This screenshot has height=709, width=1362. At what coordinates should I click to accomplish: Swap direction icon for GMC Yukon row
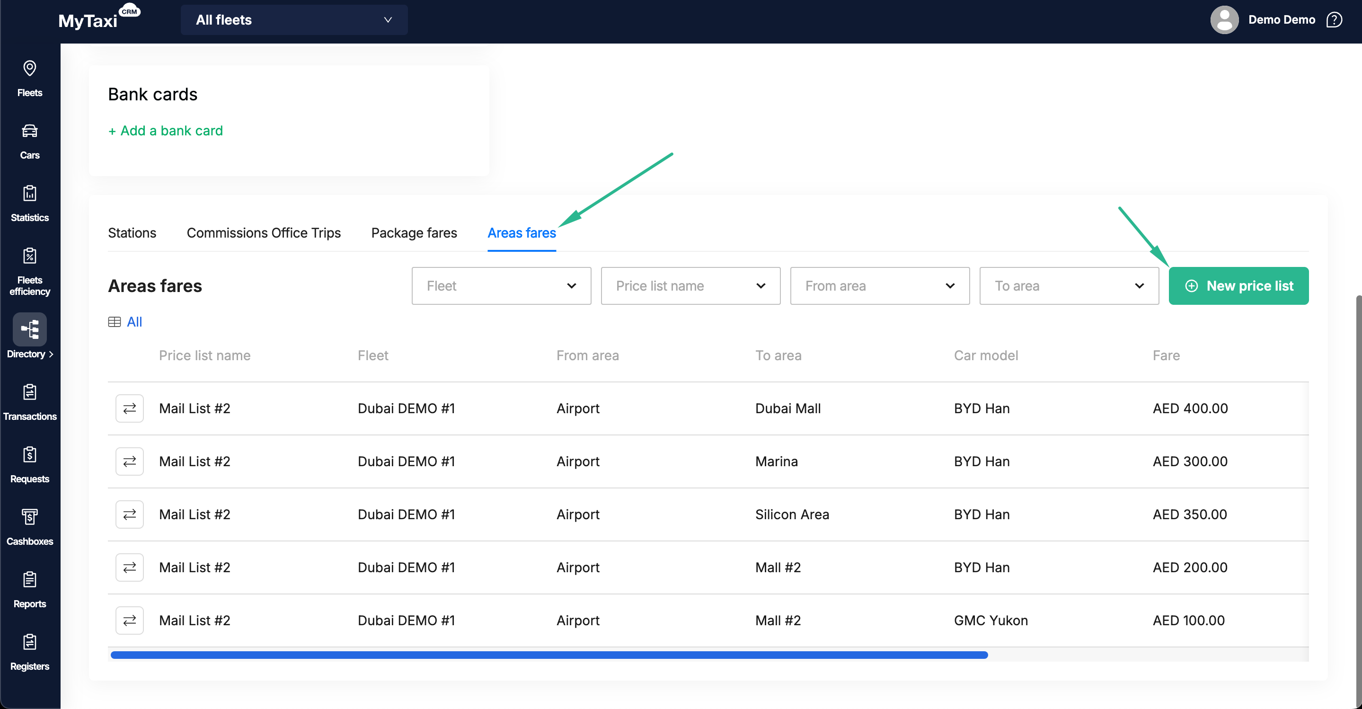[130, 620]
